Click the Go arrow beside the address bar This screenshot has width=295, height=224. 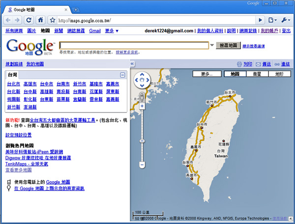tap(260, 20)
